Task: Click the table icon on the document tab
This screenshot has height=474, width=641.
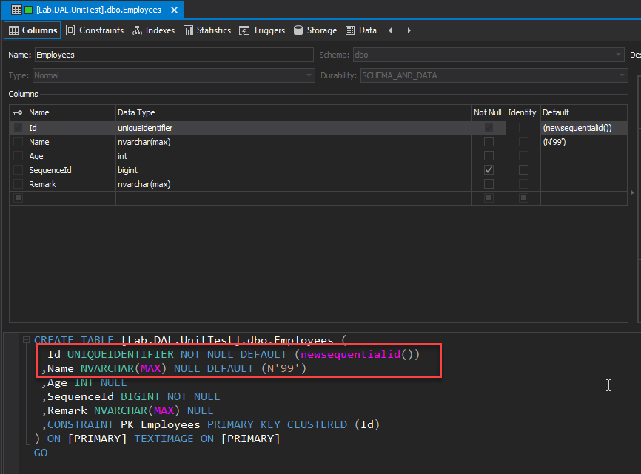Action: [x=16, y=10]
